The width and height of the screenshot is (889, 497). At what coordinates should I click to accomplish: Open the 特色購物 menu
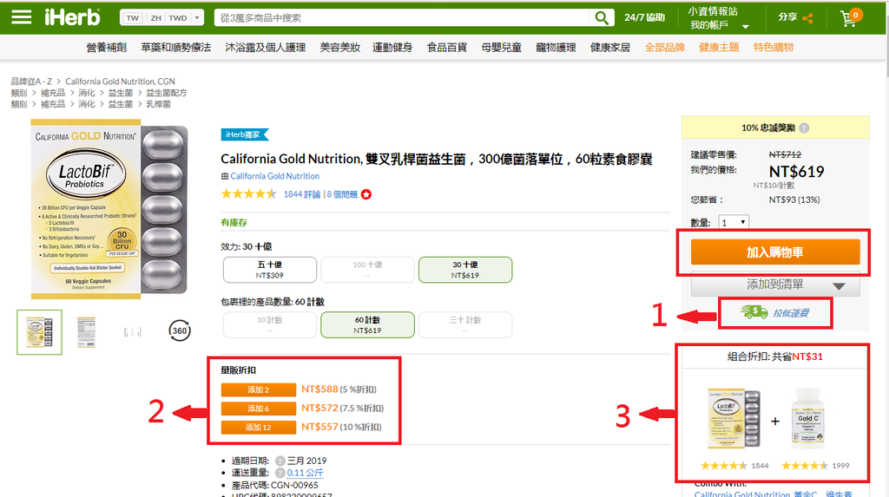tap(774, 48)
